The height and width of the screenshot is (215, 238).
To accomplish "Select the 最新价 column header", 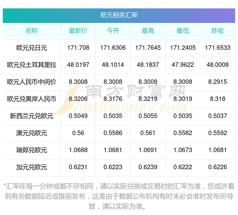I will coord(78,31).
